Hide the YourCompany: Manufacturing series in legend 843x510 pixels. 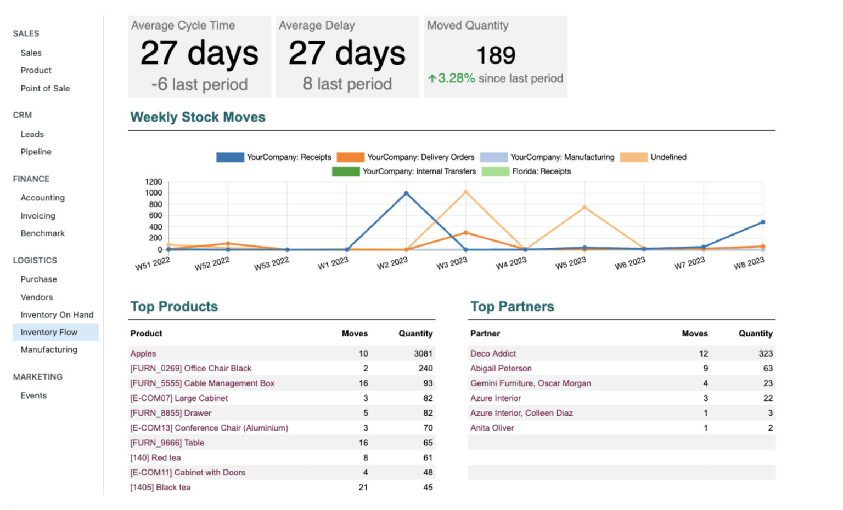[x=493, y=157]
